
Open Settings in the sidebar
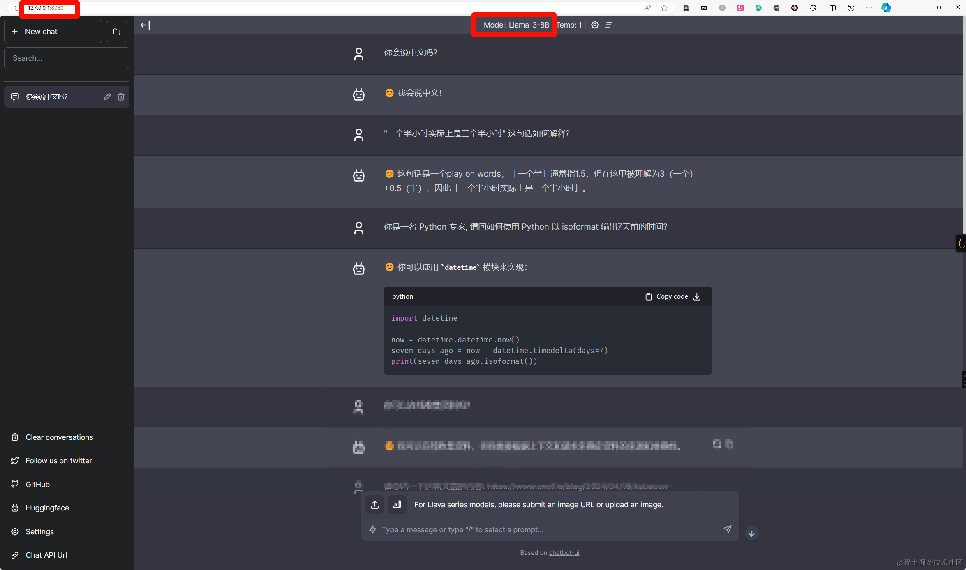(x=67, y=532)
